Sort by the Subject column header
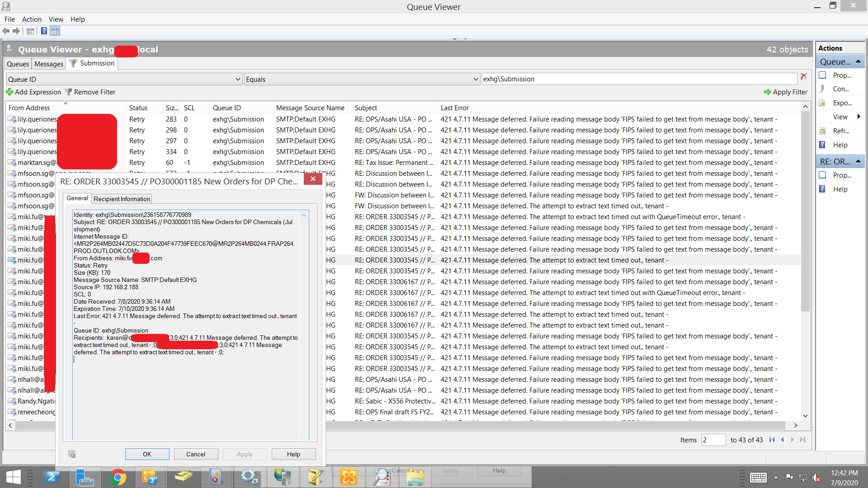 (x=395, y=108)
